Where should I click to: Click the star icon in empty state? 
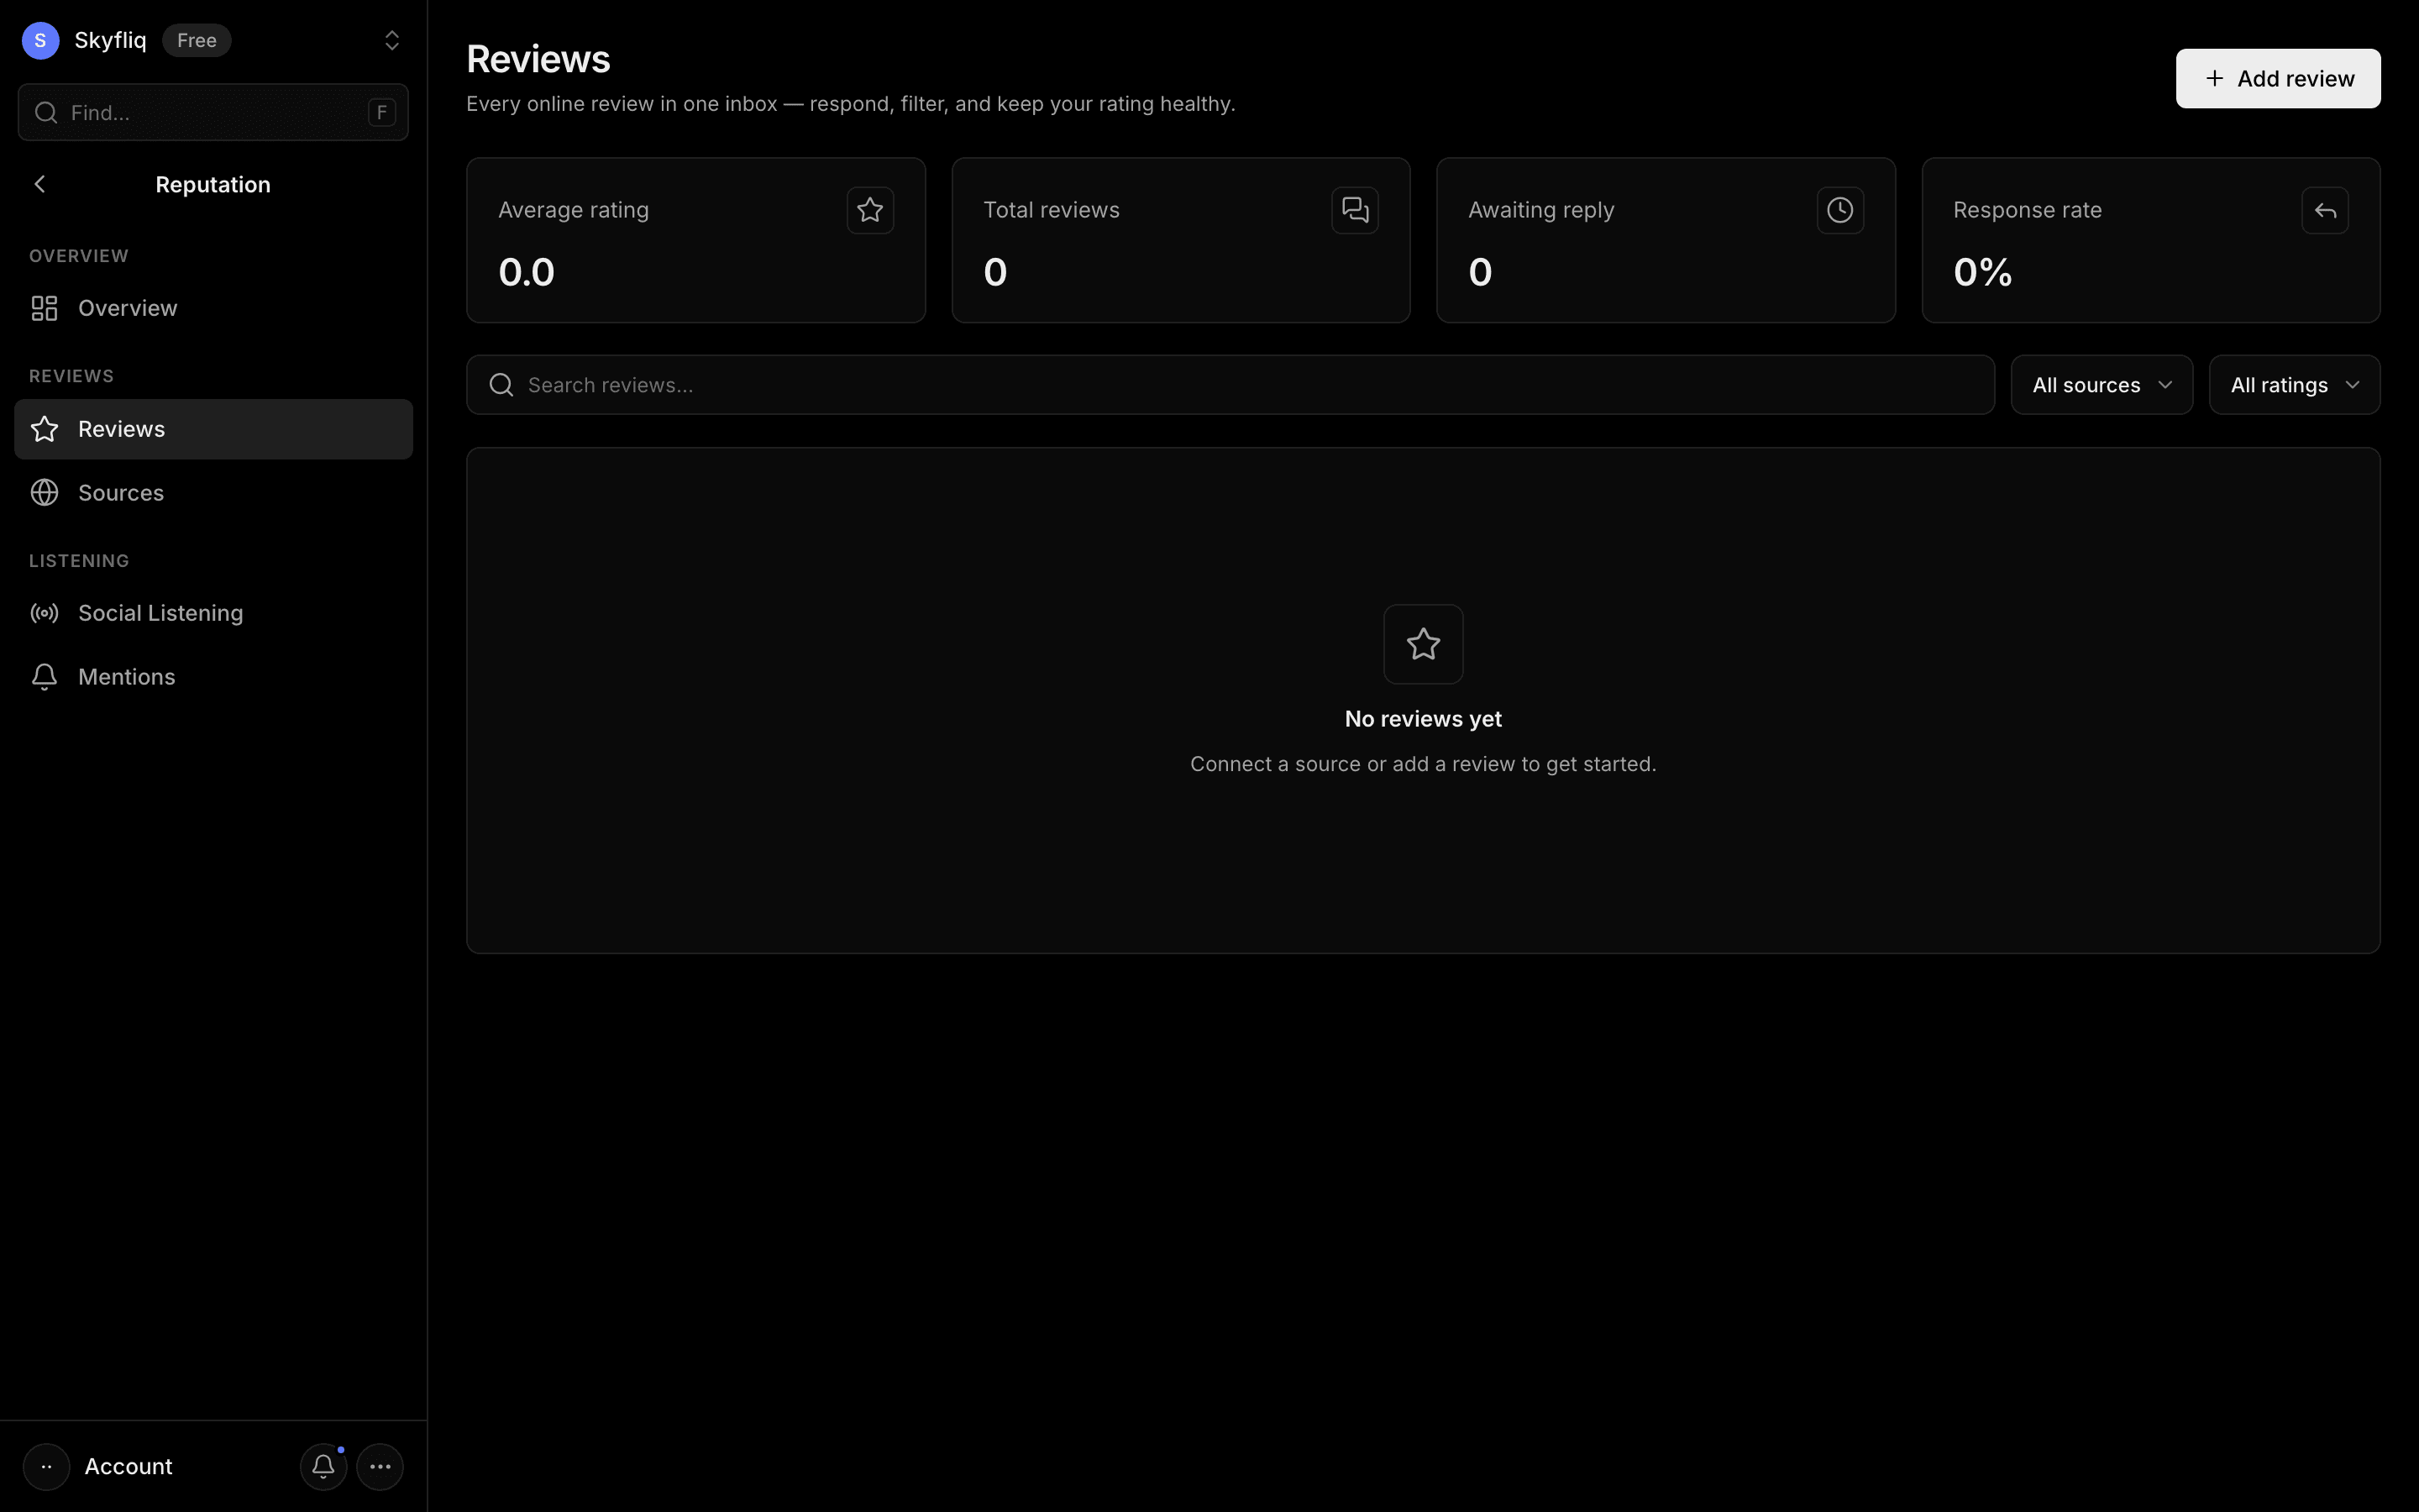(1424, 644)
